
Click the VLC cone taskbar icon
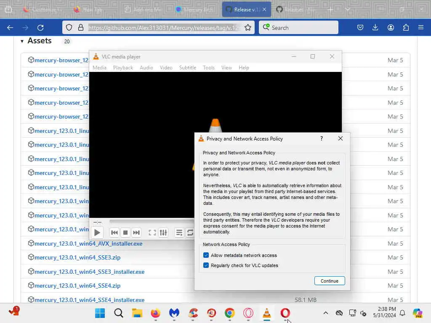pos(266,313)
